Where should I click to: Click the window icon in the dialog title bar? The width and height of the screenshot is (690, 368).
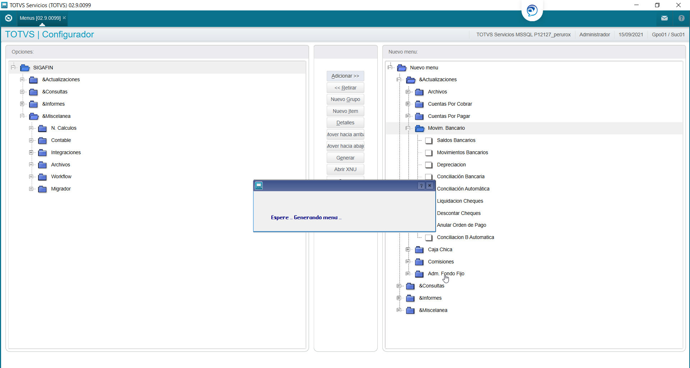click(x=259, y=185)
